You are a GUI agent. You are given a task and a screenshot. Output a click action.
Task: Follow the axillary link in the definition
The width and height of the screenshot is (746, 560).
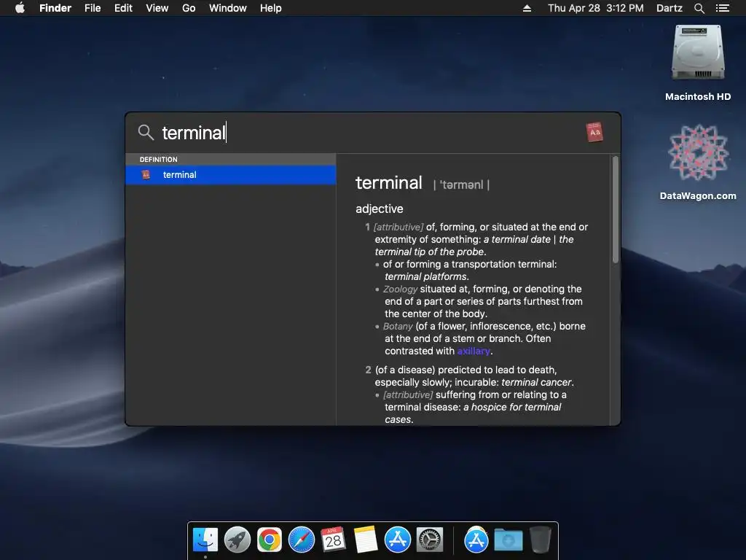(x=474, y=351)
